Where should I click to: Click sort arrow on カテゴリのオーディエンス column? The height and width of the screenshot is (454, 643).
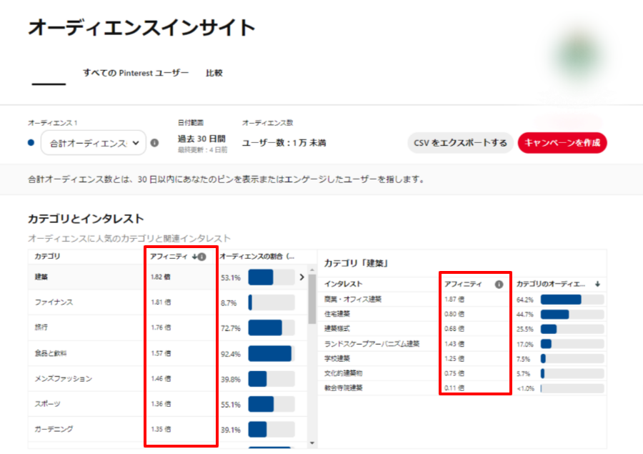click(x=597, y=284)
